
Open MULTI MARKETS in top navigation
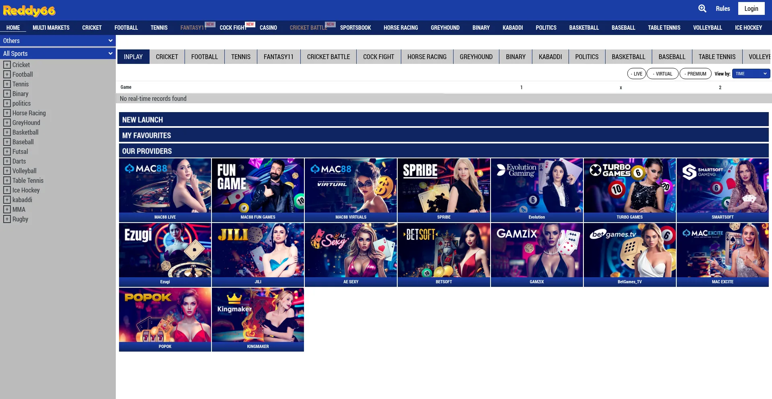pos(51,28)
